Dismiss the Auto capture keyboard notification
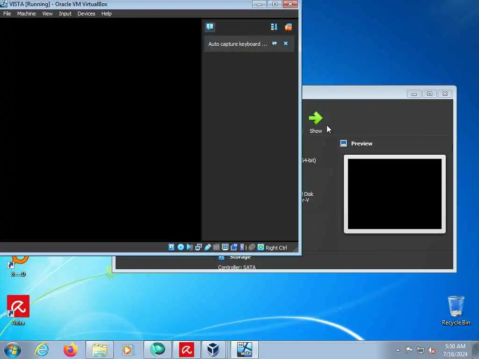The width and height of the screenshot is (479, 359). 286,43
